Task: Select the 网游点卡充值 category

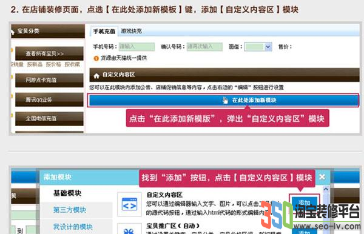Action: coord(49,80)
